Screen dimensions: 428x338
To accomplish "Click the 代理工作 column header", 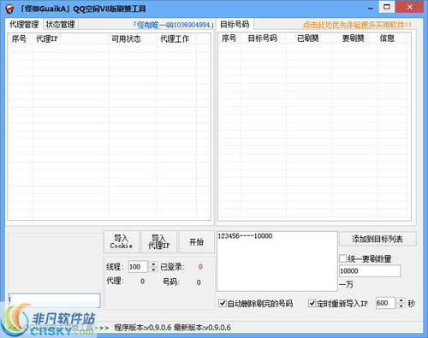I will (x=176, y=39).
